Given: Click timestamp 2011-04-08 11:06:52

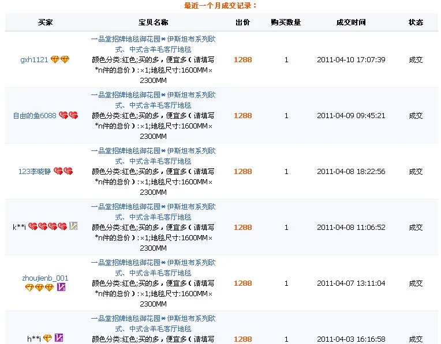Looking at the screenshot, I should (x=351, y=227).
